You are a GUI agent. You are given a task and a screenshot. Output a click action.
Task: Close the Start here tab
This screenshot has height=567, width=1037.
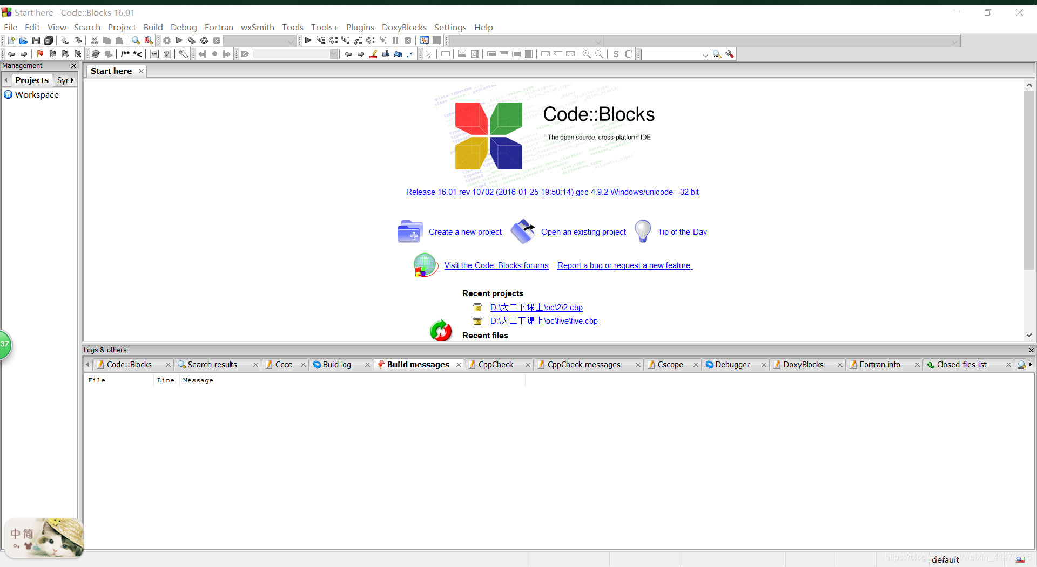tap(141, 71)
